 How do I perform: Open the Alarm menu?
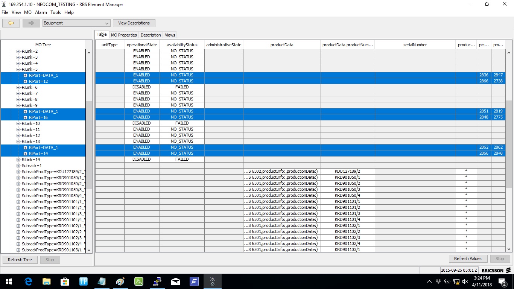[x=41, y=12]
